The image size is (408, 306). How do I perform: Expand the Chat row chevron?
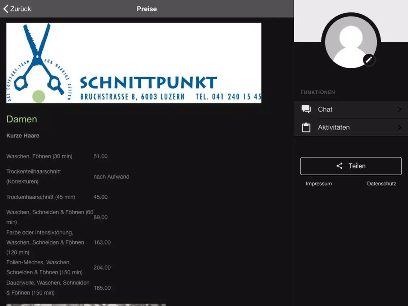(x=399, y=109)
